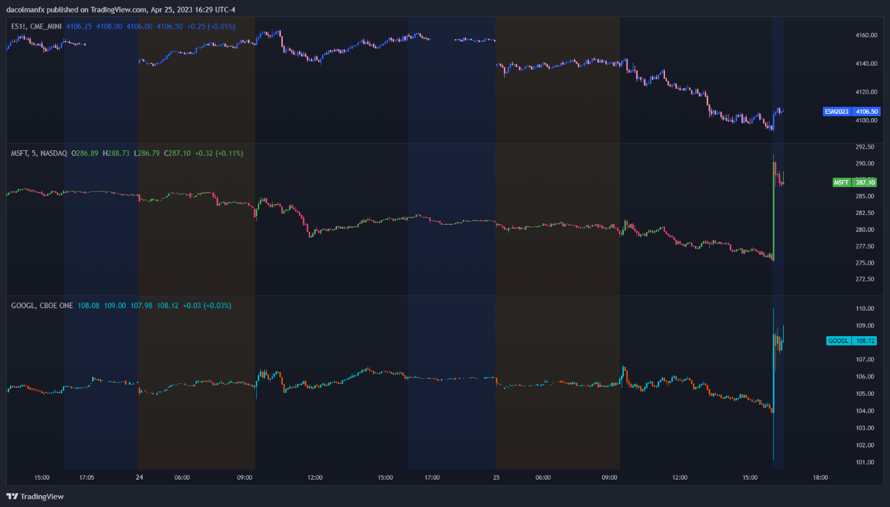Viewport: 890px width, 507px height.
Task: Click the 17:05 time axis label
Action: [x=87, y=478]
